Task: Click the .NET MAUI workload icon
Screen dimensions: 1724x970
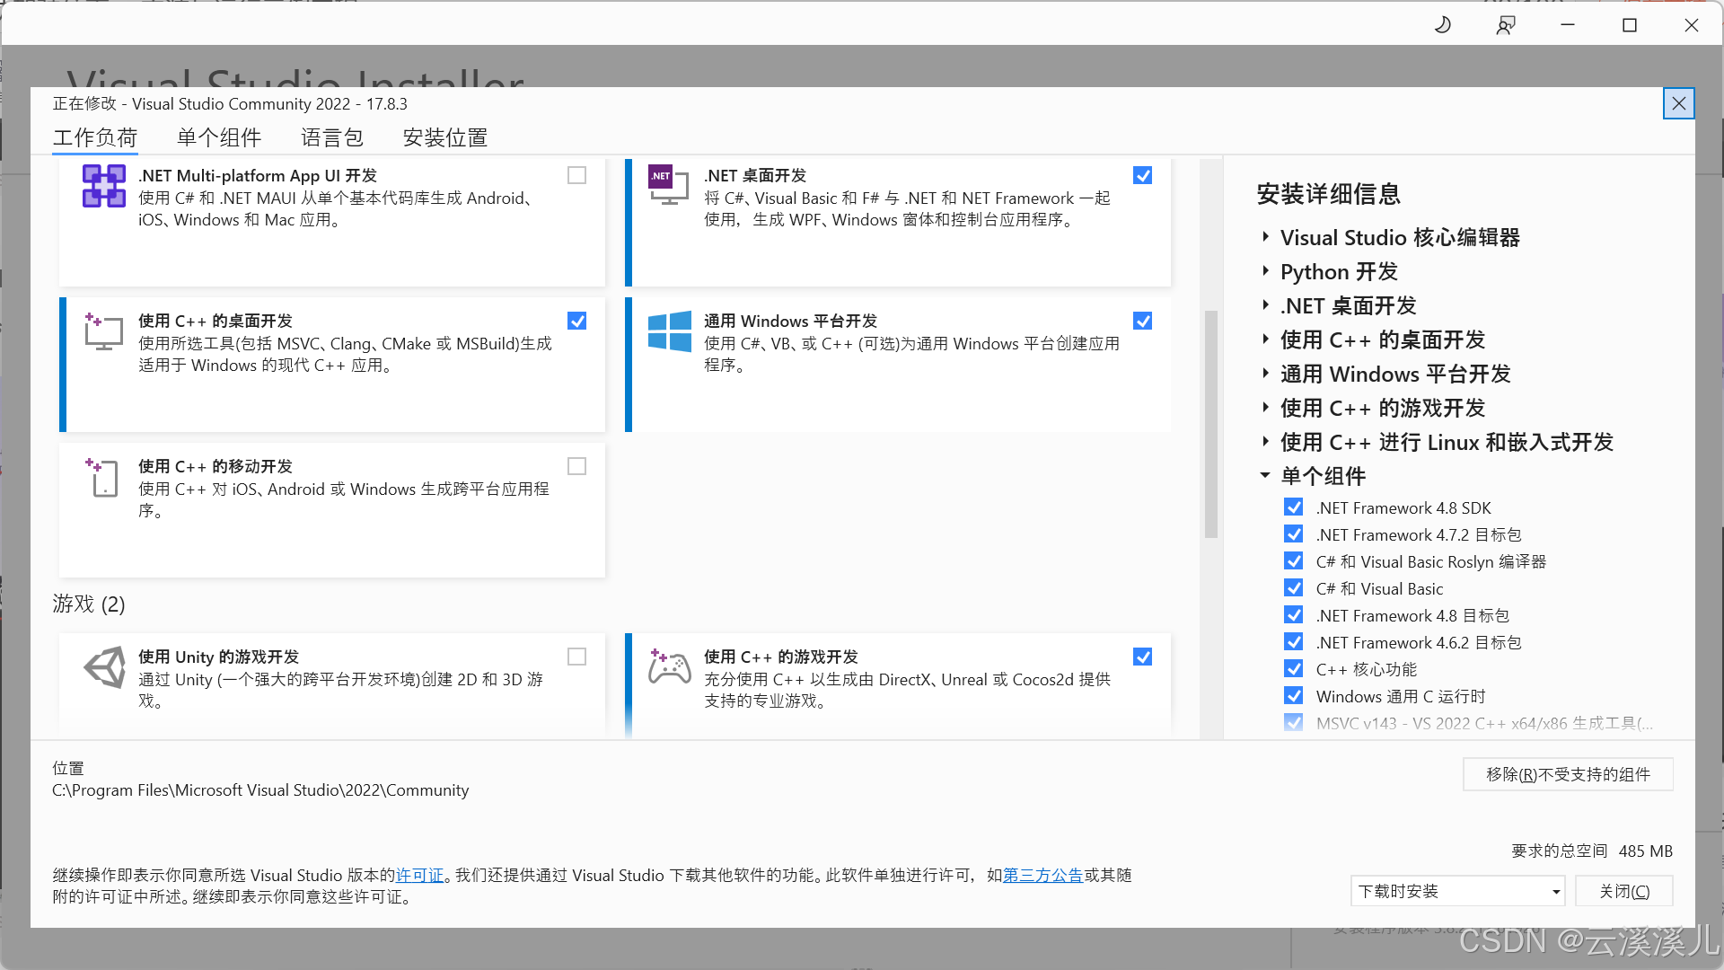Action: [104, 186]
